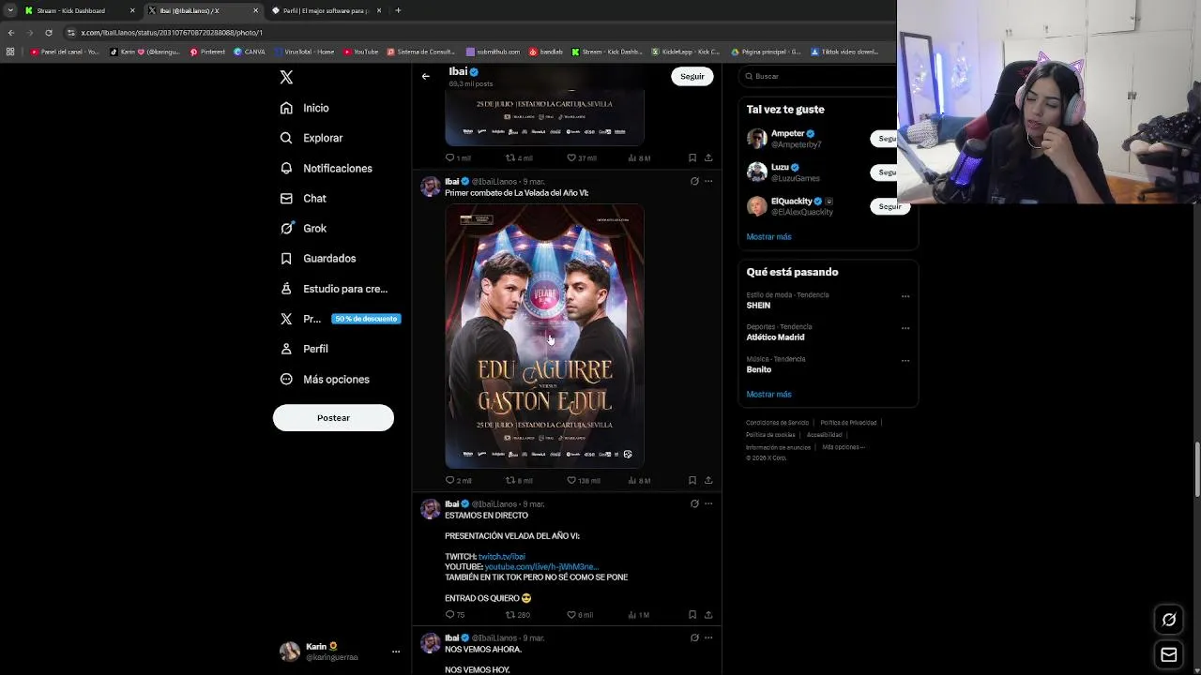Click Mostrar más under Tal vez te guste

pyautogui.click(x=768, y=236)
